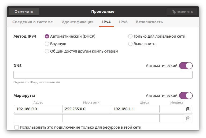Click the trash icon of the empty route row

pyautogui.click(x=188, y=119)
